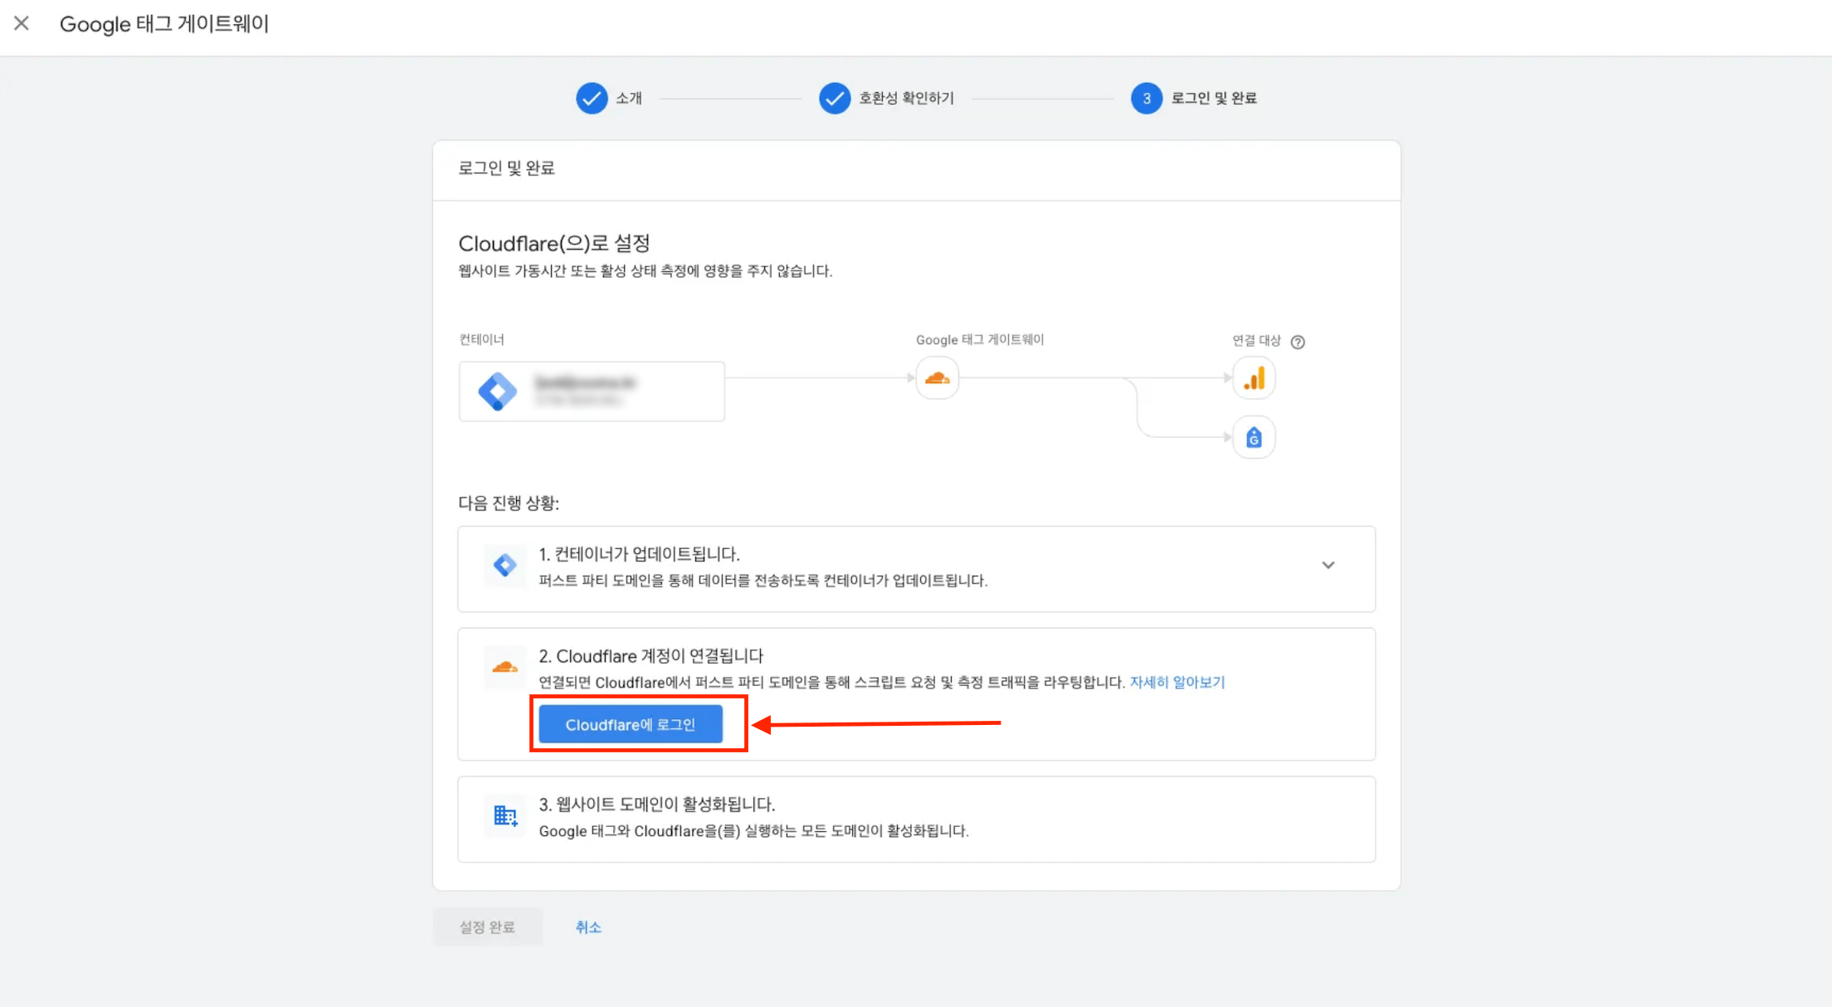This screenshot has height=1007, width=1832.
Task: Click the 소개 step label
Action: tap(629, 98)
